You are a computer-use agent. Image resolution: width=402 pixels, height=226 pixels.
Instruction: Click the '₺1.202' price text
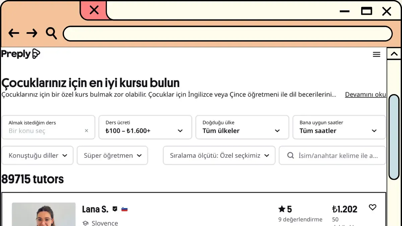point(344,209)
